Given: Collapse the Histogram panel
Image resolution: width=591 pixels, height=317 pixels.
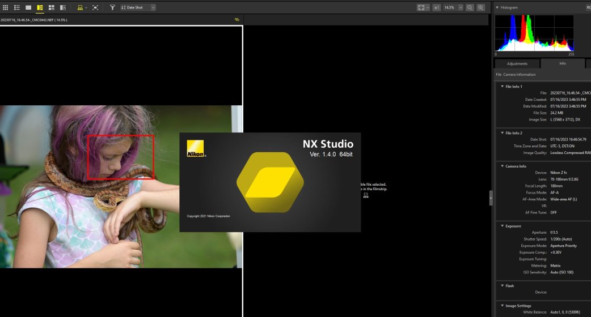Looking at the screenshot, I should [497, 7].
